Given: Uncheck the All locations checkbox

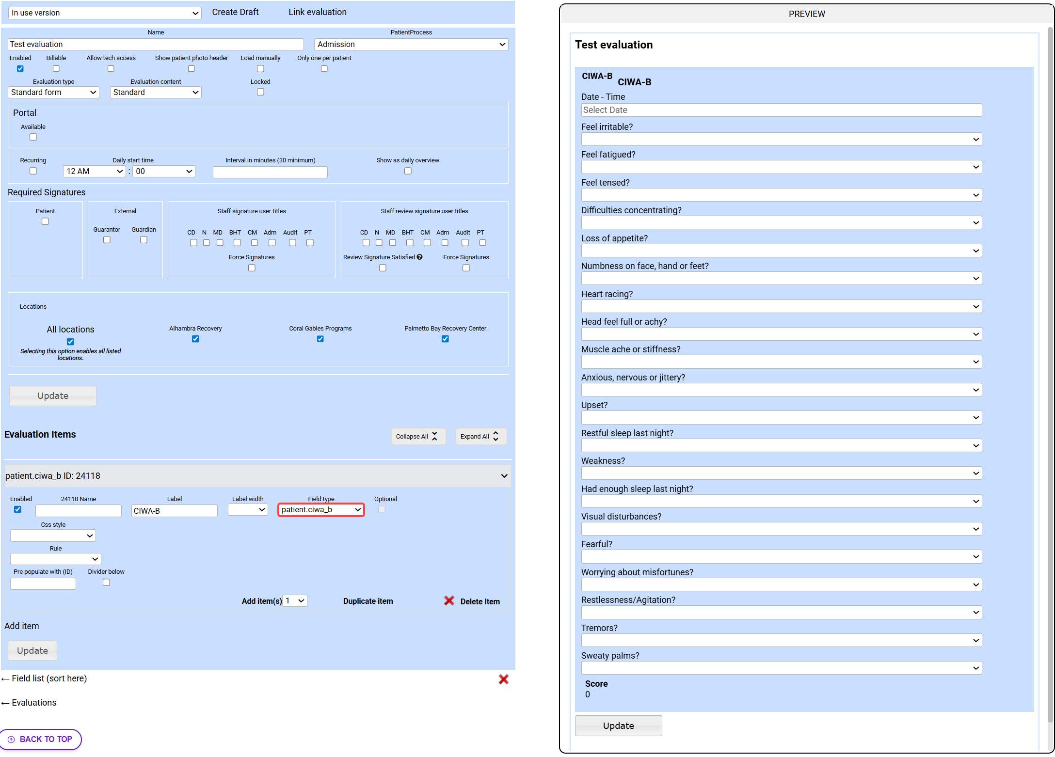Looking at the screenshot, I should tap(70, 342).
